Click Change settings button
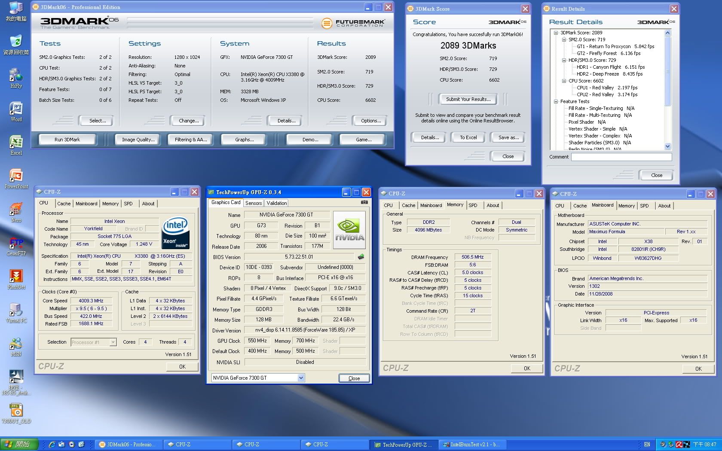The width and height of the screenshot is (722, 451). 189,121
